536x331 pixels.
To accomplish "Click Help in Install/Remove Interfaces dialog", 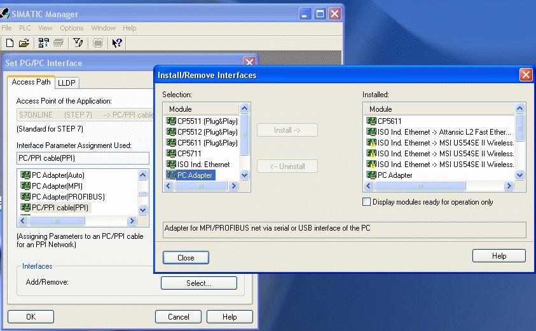I will coord(498,256).
